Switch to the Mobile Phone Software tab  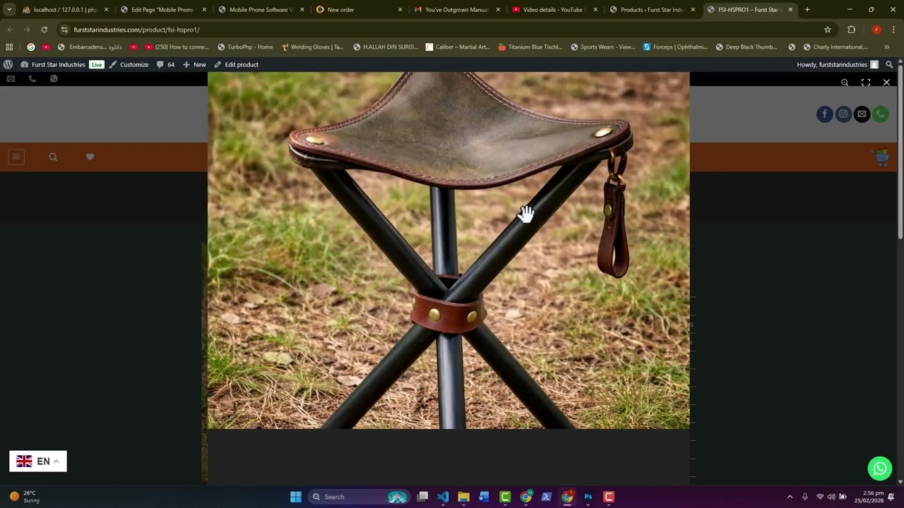pos(260,10)
